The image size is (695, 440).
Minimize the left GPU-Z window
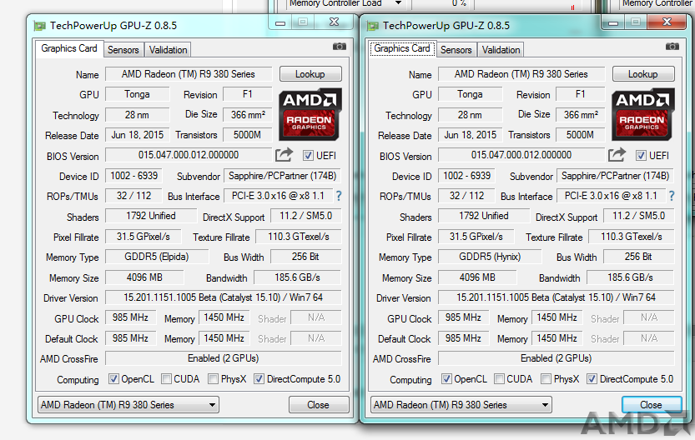(280, 22)
